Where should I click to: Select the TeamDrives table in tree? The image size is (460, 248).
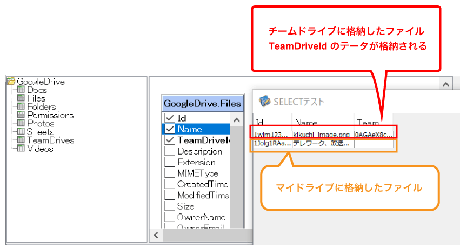tap(50, 140)
